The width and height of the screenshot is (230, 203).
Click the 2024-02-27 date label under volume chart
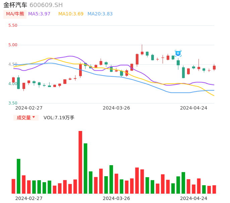tap(29, 198)
